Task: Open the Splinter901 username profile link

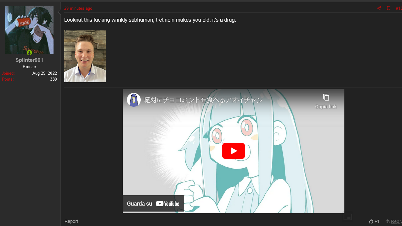Action: [29, 60]
